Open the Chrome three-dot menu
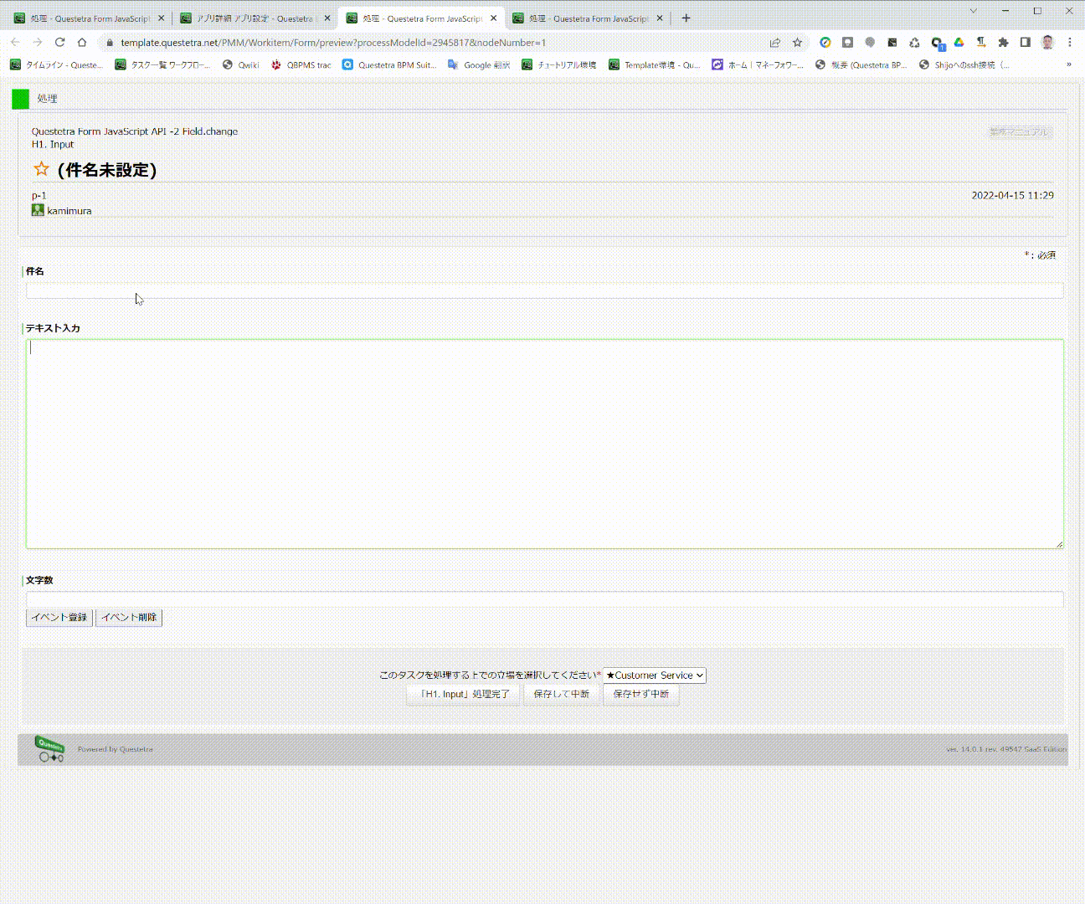Image resolution: width=1085 pixels, height=904 pixels. [x=1072, y=42]
